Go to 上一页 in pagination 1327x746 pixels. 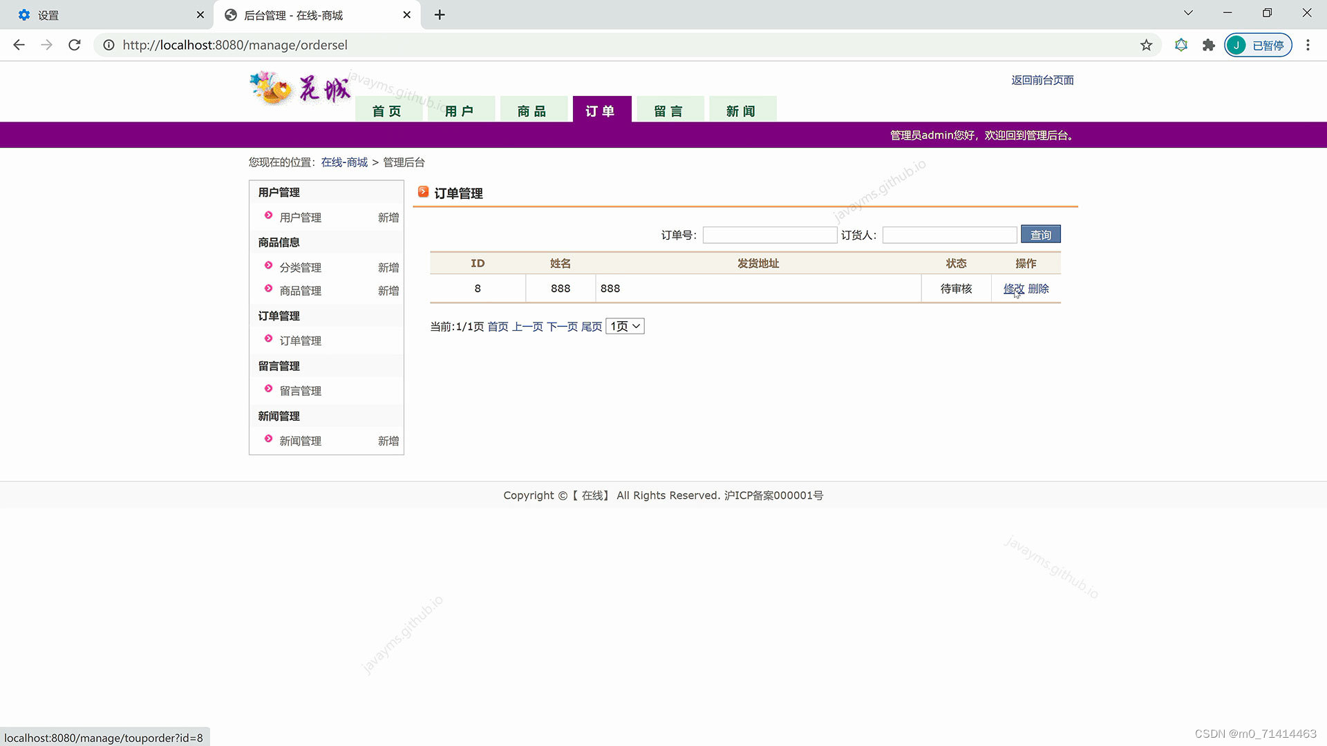527,327
